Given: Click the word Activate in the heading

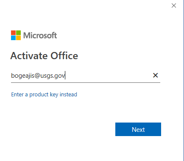Looking at the screenshot, I should pyautogui.click(x=29, y=56).
